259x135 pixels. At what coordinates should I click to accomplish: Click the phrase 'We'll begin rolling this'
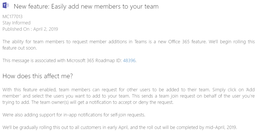232,42
